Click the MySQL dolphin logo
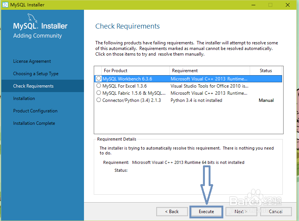Screen dimensions: 299x221 tap(32, 18)
